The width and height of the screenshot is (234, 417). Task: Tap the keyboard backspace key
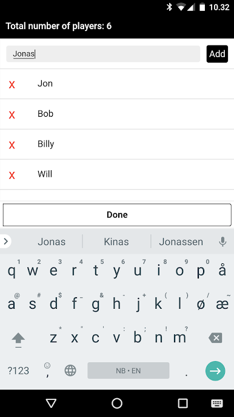[215, 338]
